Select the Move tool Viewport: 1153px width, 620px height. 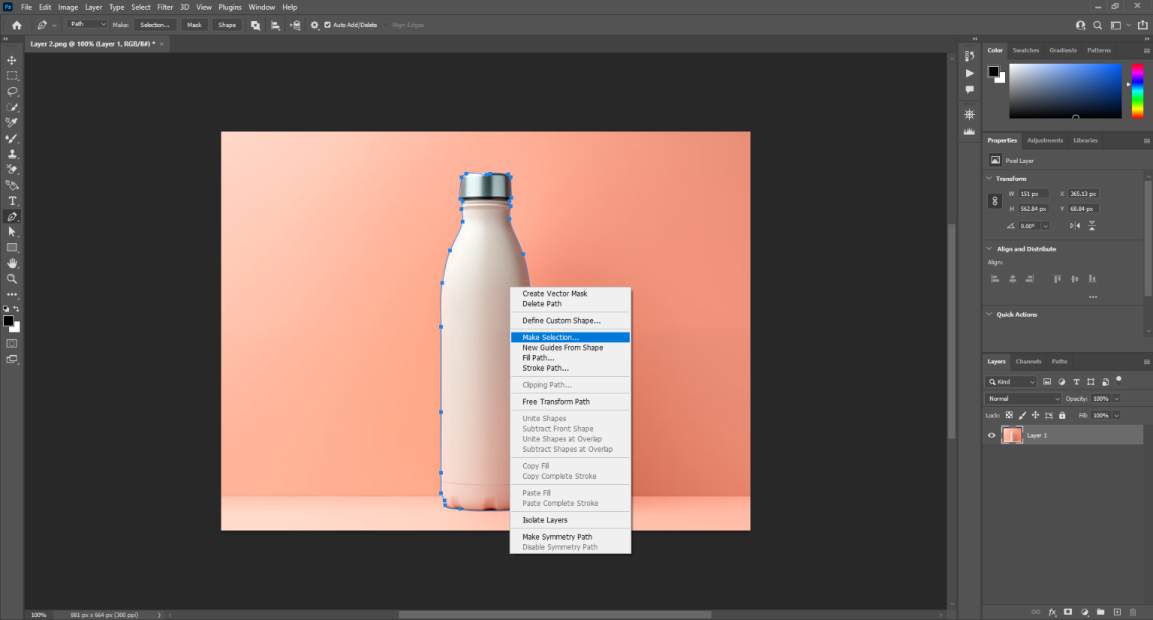point(11,59)
